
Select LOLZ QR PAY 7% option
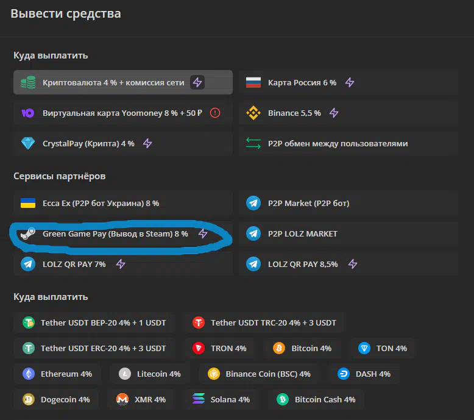(x=123, y=264)
